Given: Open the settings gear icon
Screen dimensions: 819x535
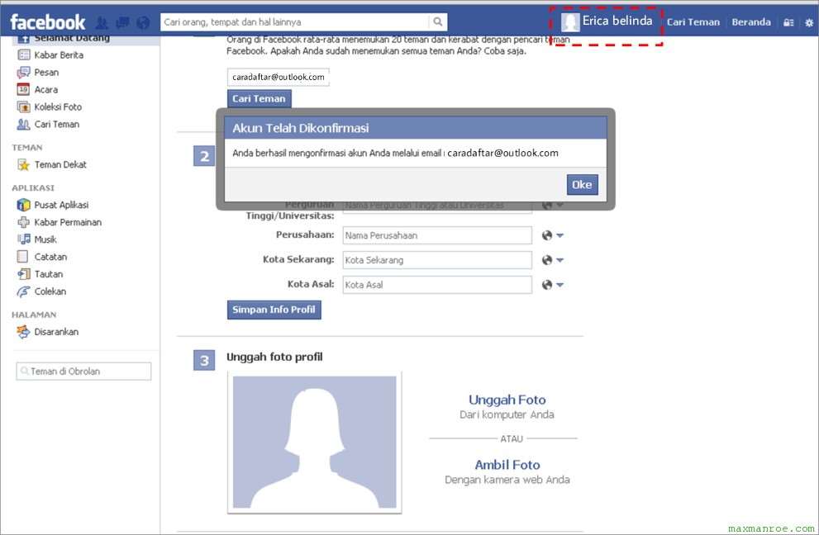Looking at the screenshot, I should (x=809, y=22).
